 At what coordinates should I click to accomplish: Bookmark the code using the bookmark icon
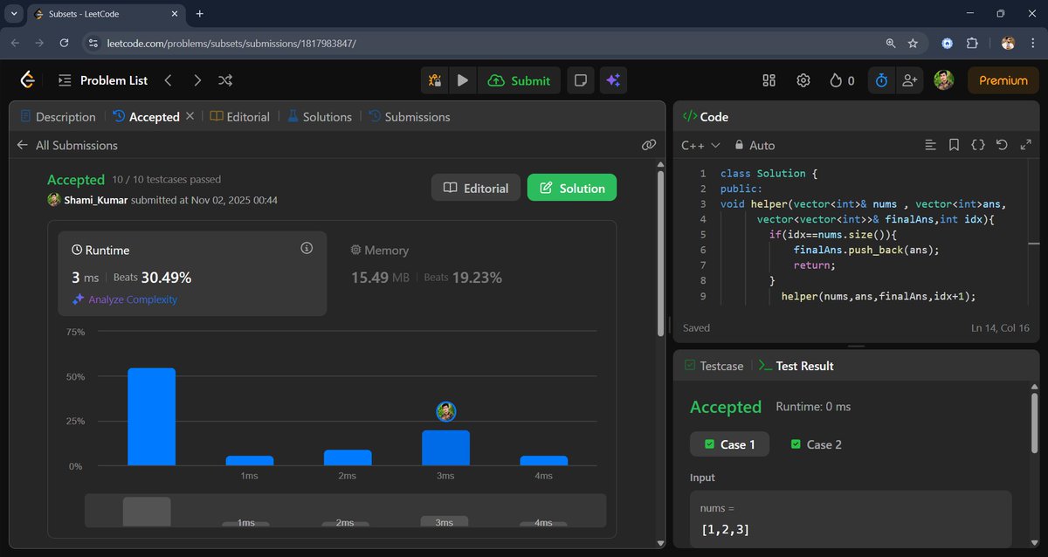pos(954,144)
